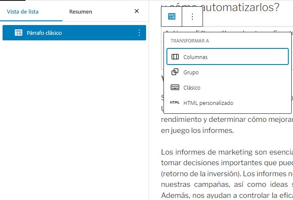
Task: Click the text line 'rendimiento y determinar cómo mejorar'
Action: click(x=226, y=119)
